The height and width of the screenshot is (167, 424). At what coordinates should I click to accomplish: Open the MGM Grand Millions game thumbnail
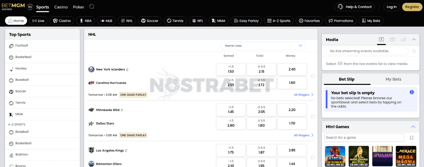[x=359, y=156]
